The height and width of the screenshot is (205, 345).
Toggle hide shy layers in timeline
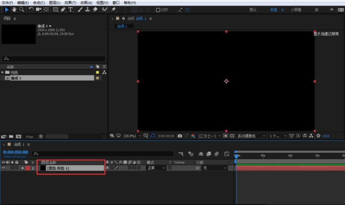click(x=201, y=154)
